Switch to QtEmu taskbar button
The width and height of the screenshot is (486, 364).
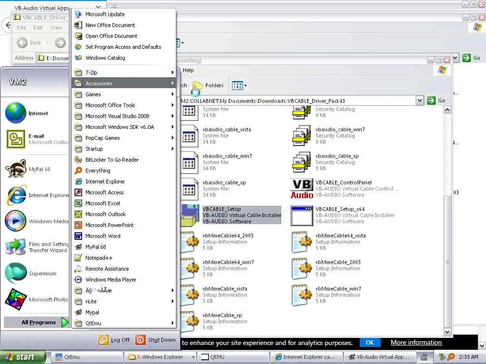point(86,357)
